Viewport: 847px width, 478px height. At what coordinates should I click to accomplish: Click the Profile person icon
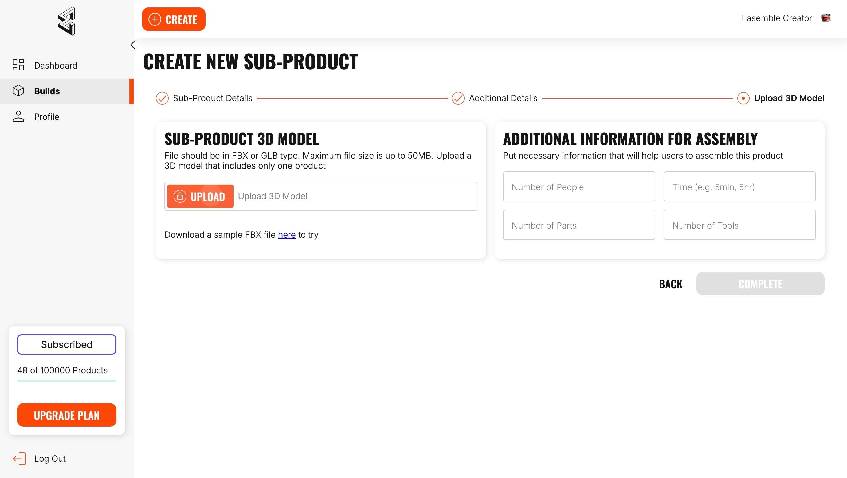(18, 116)
